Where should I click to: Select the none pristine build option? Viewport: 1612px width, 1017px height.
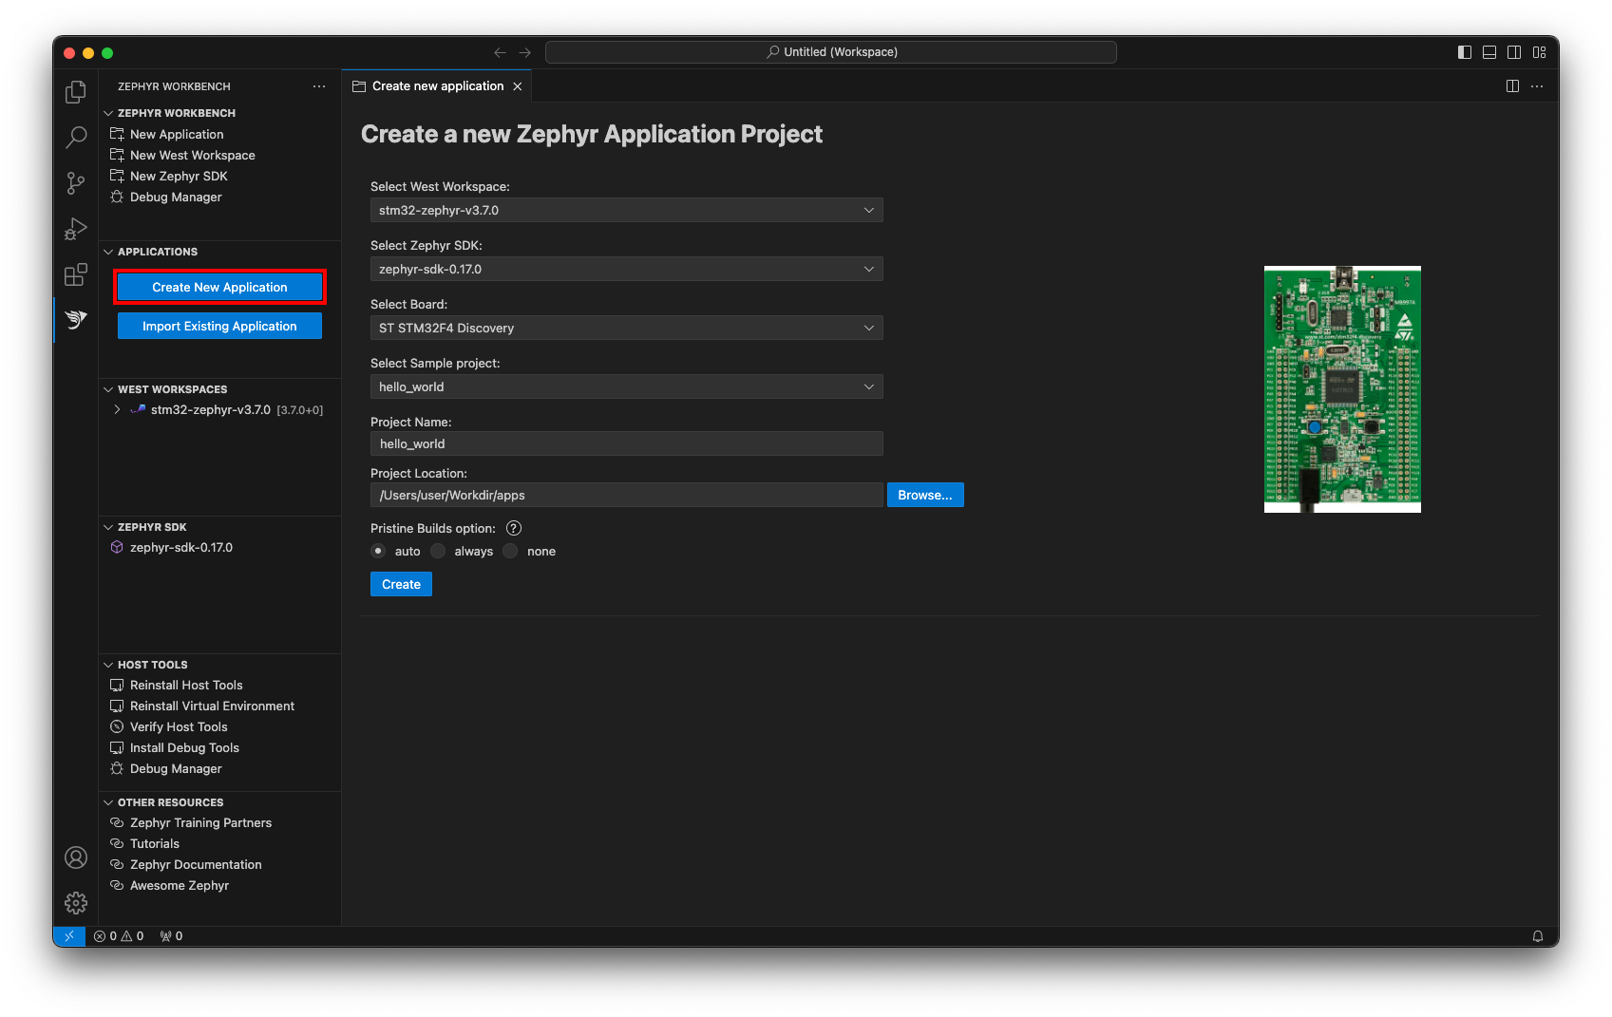tap(511, 551)
